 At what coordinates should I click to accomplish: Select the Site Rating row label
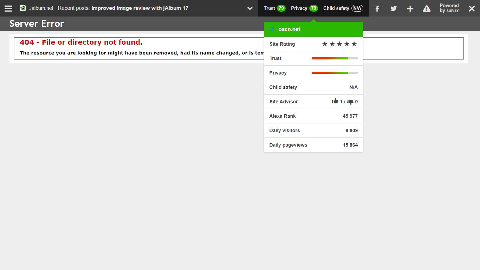pyautogui.click(x=282, y=44)
